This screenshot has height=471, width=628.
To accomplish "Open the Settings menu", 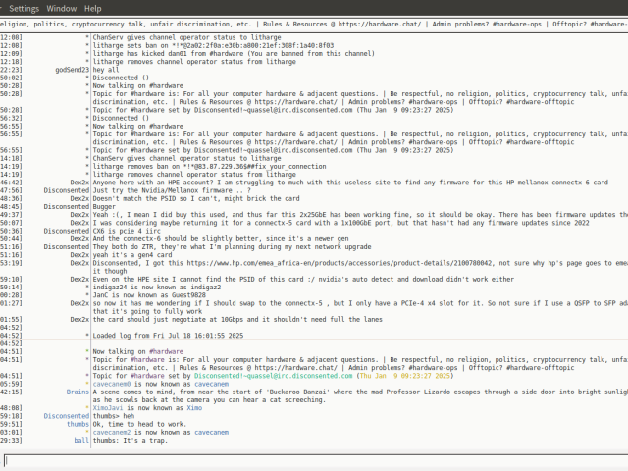I will click(x=24, y=9).
